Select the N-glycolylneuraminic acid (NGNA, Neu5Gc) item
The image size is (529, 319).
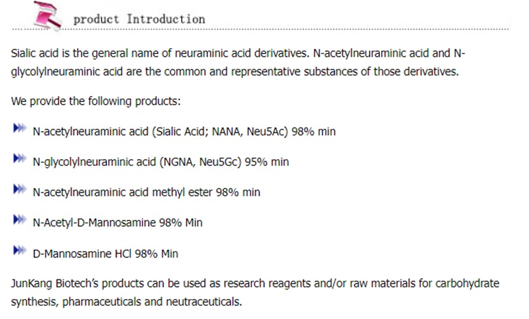pos(161,162)
